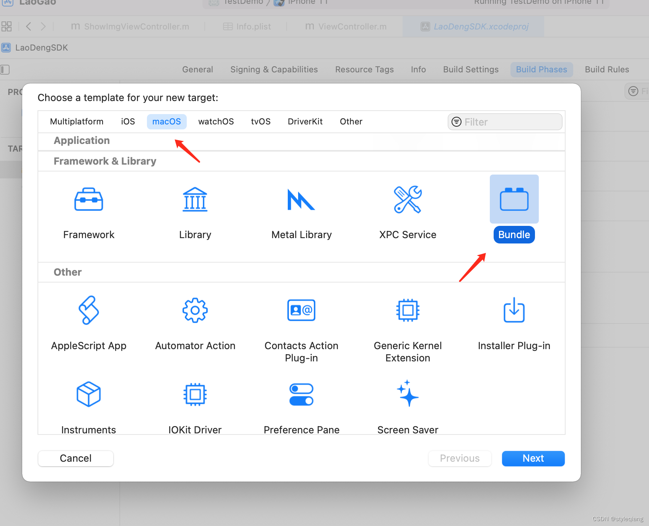Toggle the targets sidebar panel icon
The height and width of the screenshot is (526, 649).
click(x=5, y=70)
